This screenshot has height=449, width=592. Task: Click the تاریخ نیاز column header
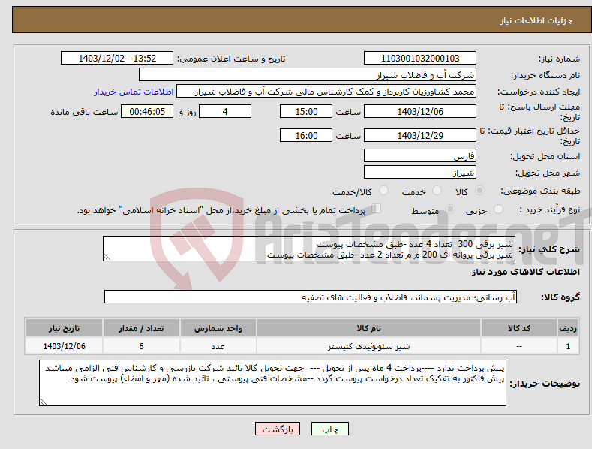(65, 328)
